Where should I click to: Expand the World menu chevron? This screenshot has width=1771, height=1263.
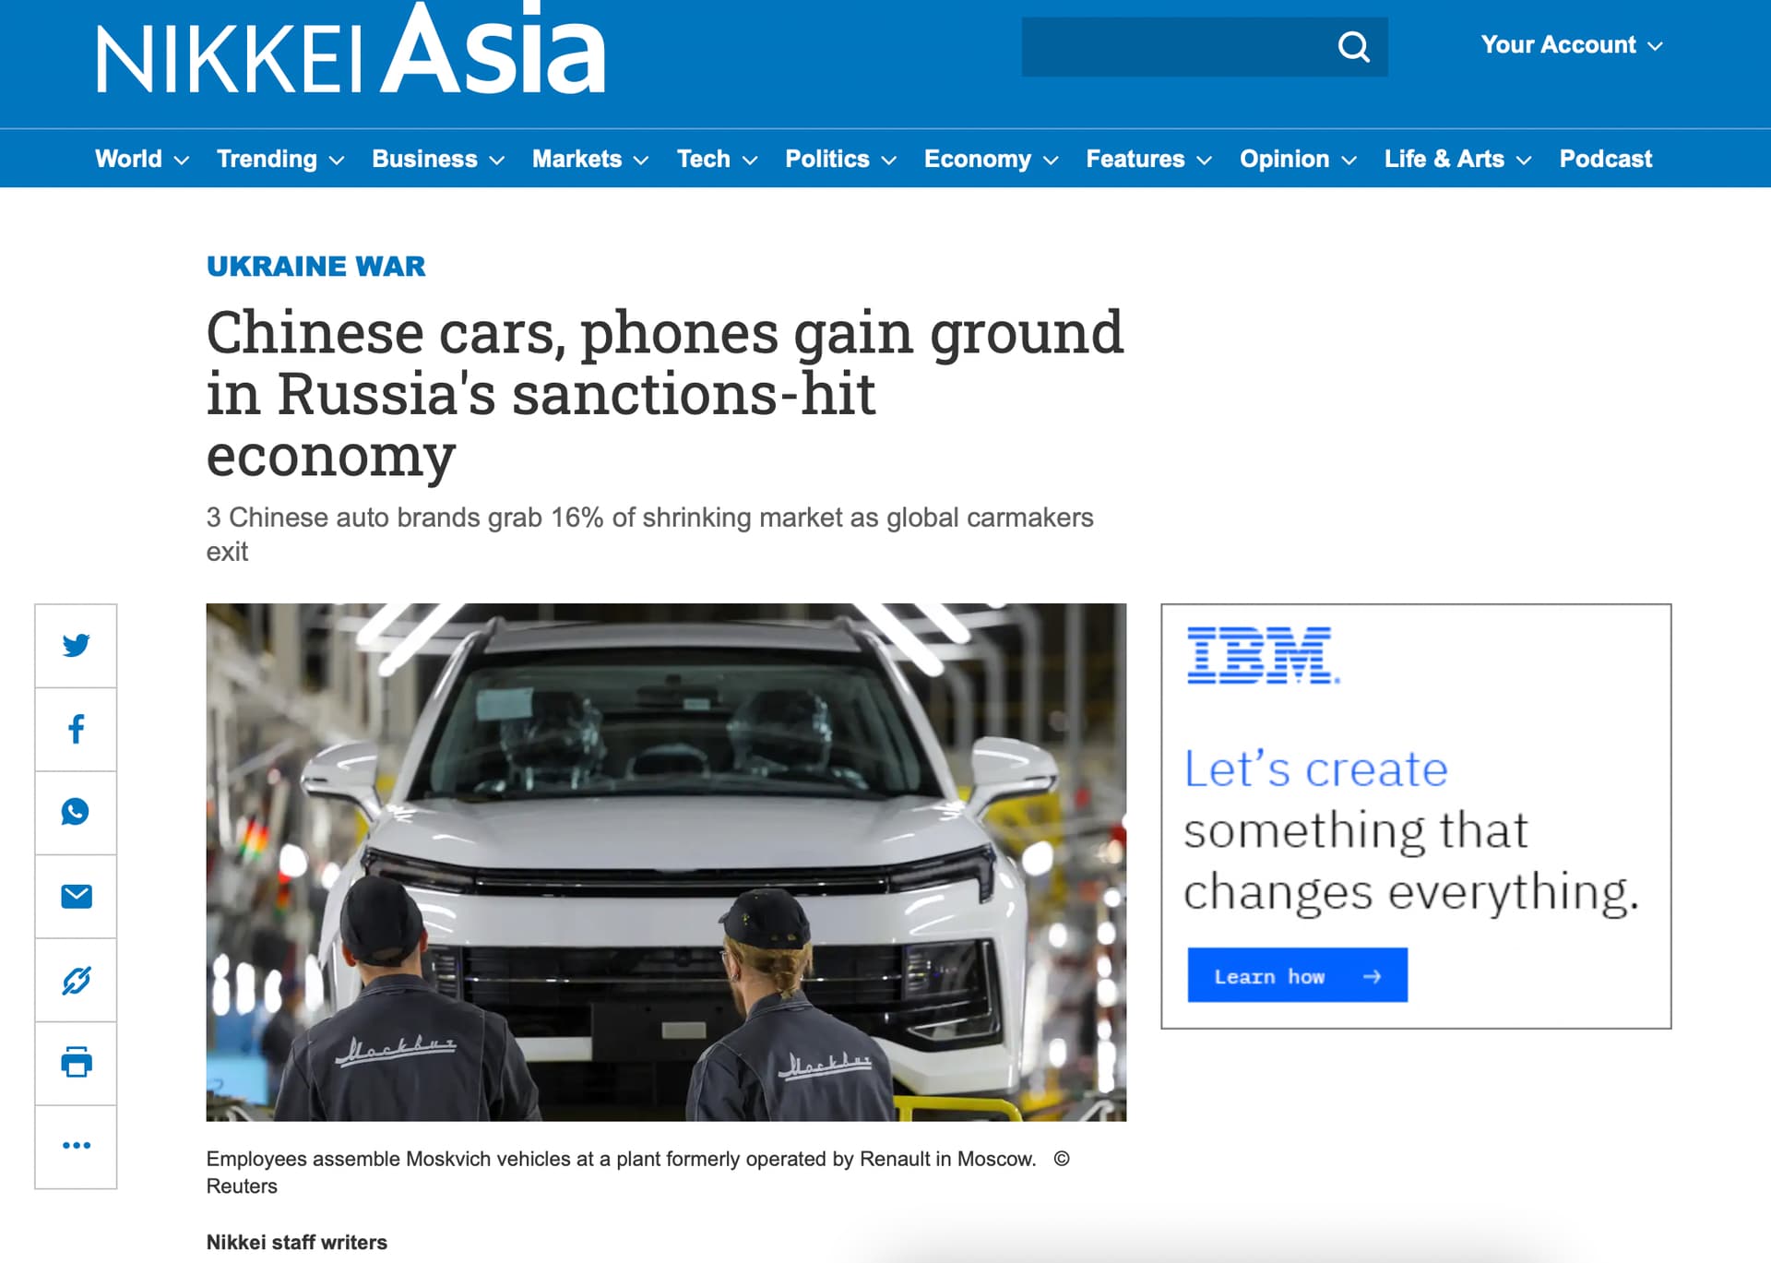point(182,161)
